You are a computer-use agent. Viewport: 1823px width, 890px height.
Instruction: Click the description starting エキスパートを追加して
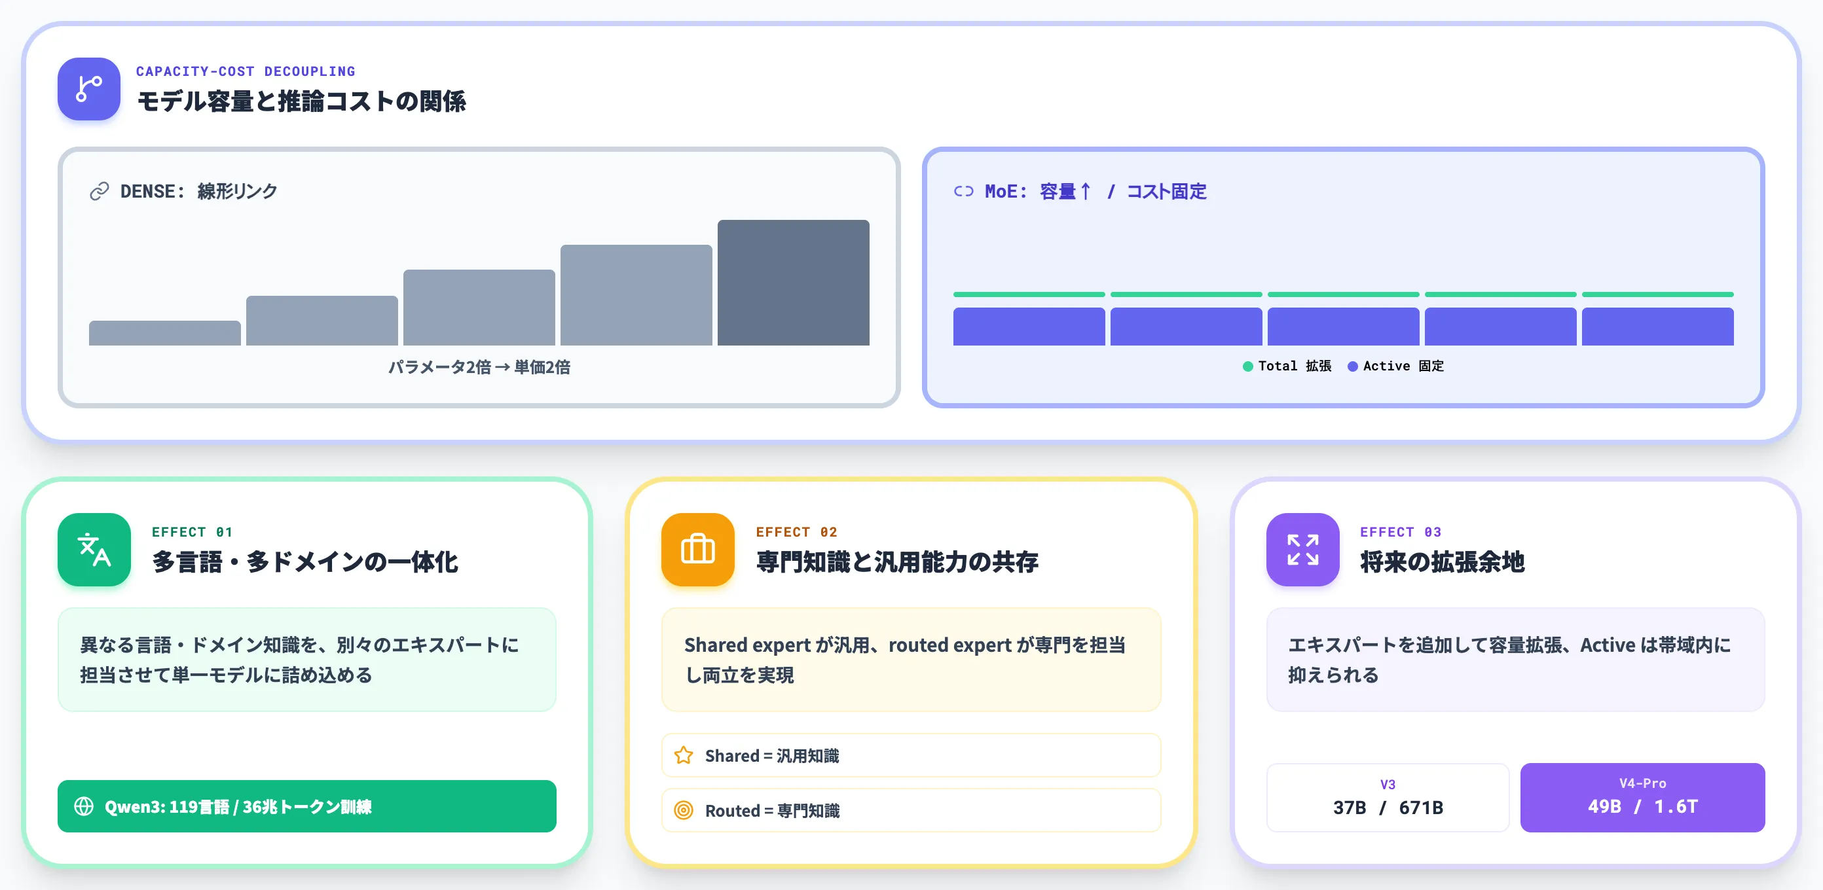(x=1509, y=660)
